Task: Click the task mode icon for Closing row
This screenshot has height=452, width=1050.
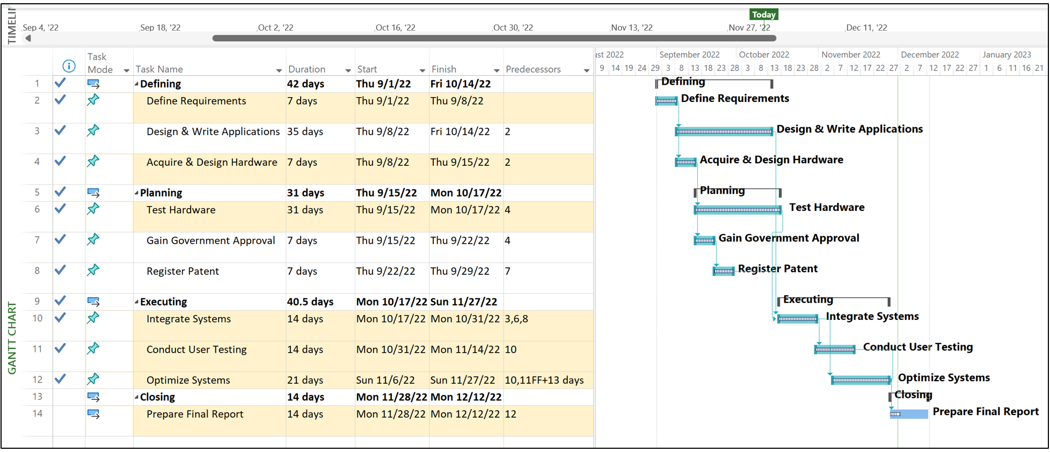Action: click(x=93, y=397)
